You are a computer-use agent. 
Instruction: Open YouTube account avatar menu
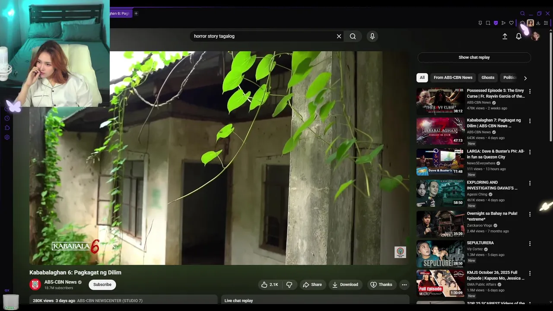535,36
